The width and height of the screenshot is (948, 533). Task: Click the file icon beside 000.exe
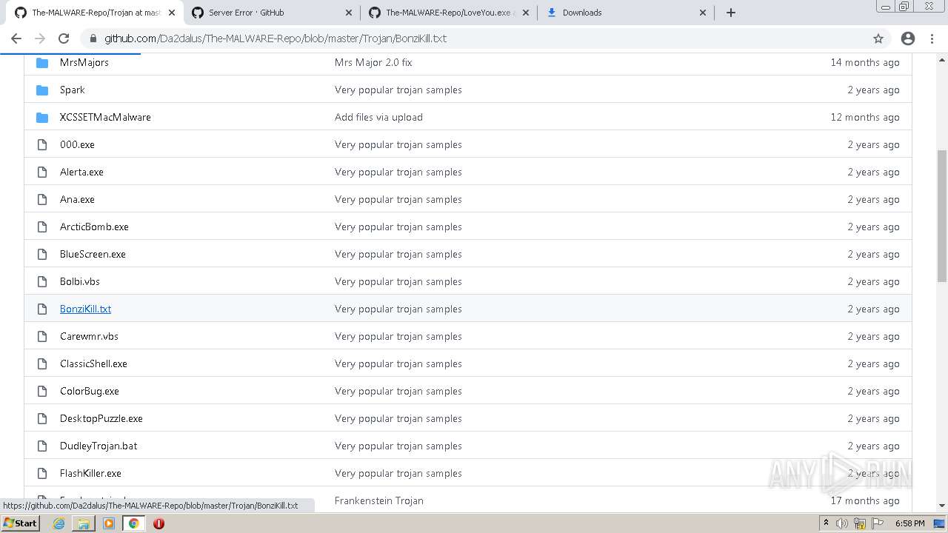(42, 144)
